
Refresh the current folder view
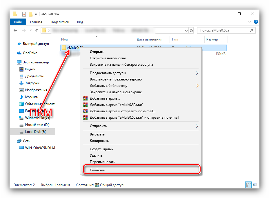pyautogui.click(x=191, y=30)
